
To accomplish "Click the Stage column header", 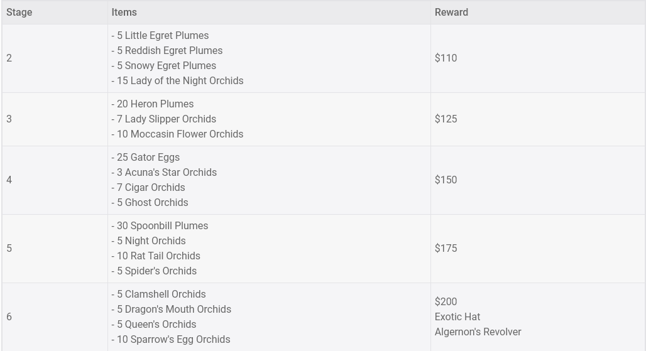I will [19, 13].
